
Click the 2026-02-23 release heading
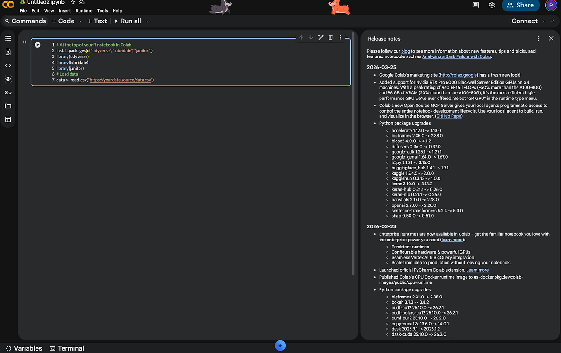pos(381,226)
